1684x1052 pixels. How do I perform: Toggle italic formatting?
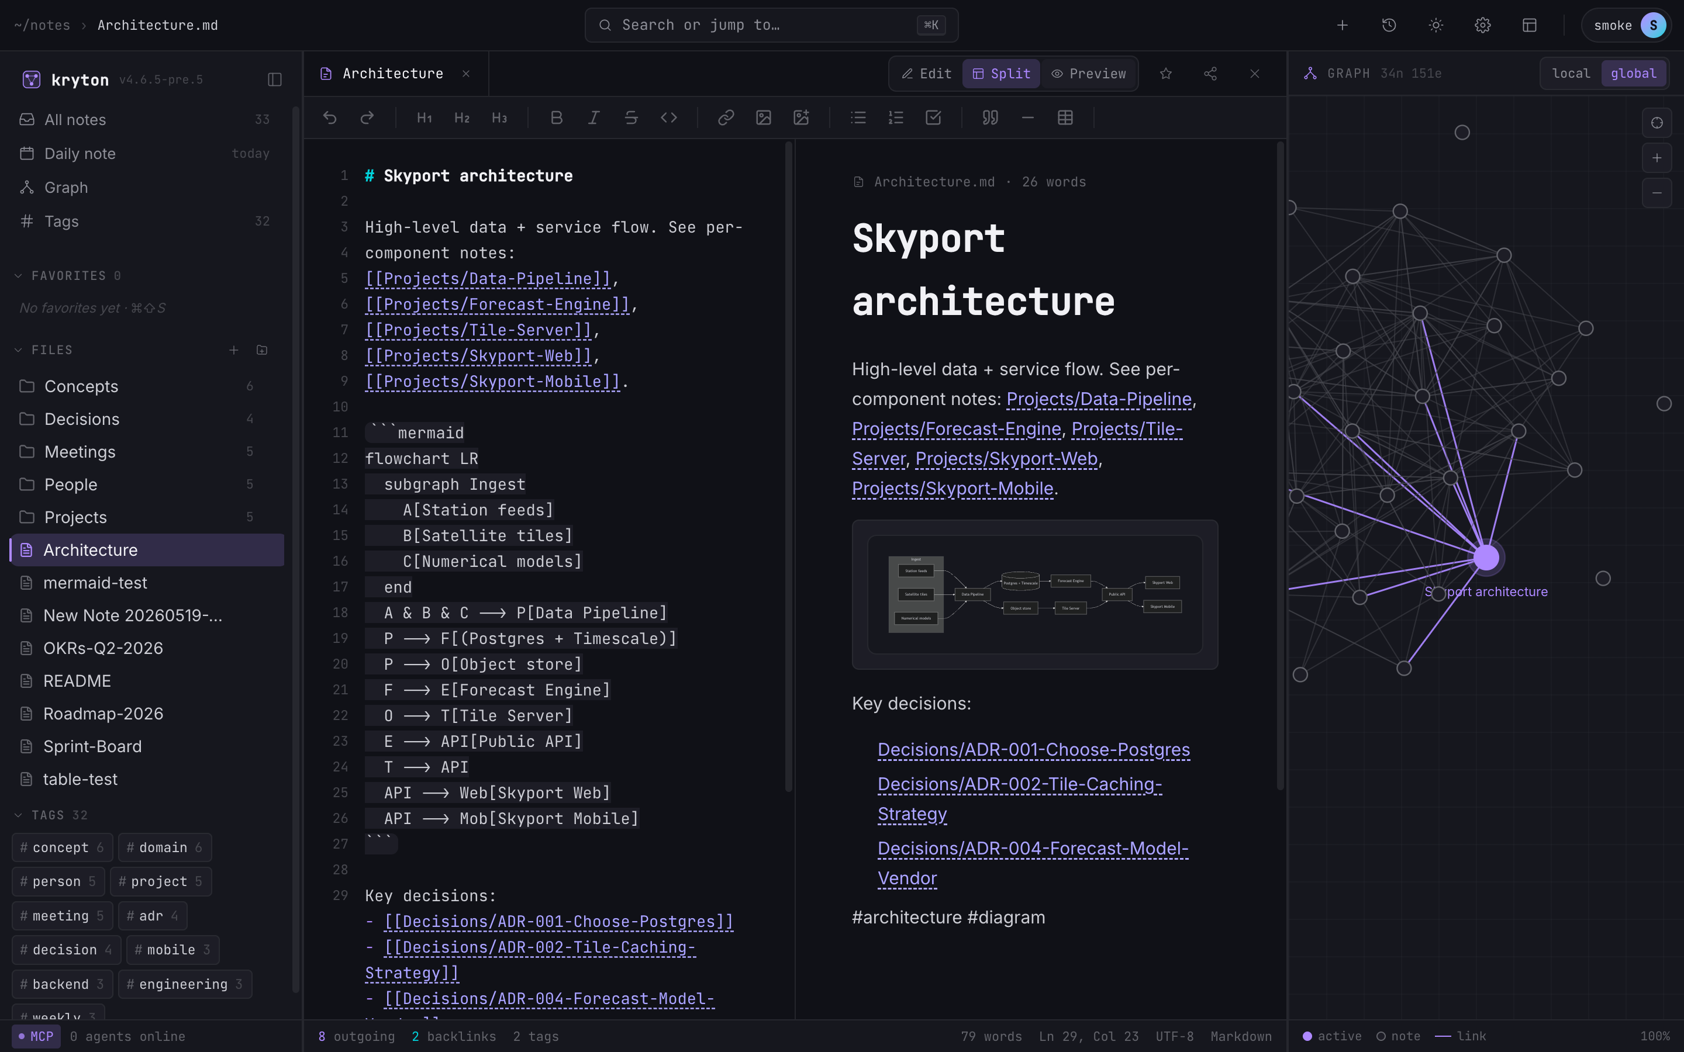[593, 117]
